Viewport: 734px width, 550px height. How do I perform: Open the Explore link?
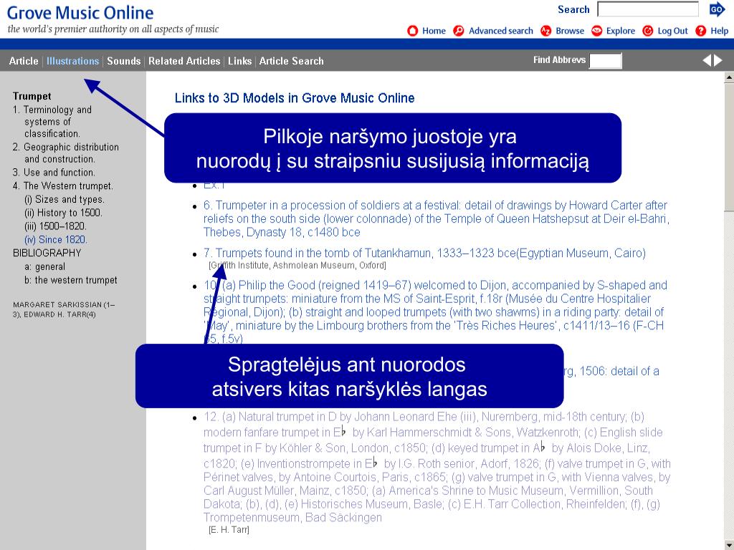621,31
